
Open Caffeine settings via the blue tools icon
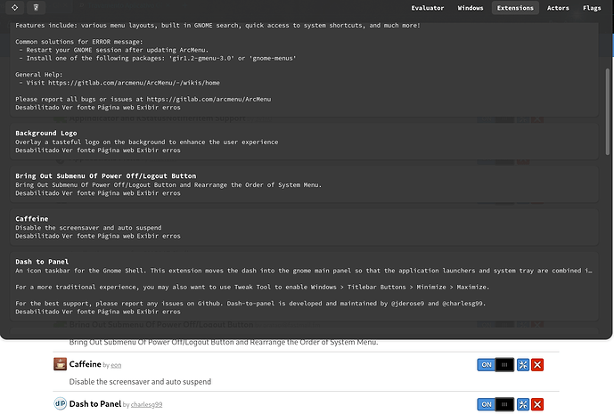coord(523,365)
